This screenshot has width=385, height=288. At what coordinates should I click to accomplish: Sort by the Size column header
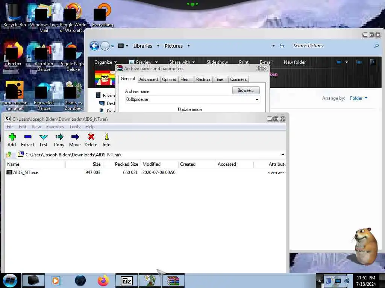pyautogui.click(x=84, y=164)
